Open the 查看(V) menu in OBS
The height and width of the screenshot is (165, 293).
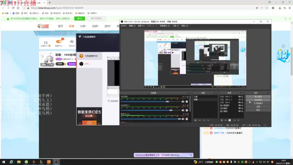coord(141,26)
